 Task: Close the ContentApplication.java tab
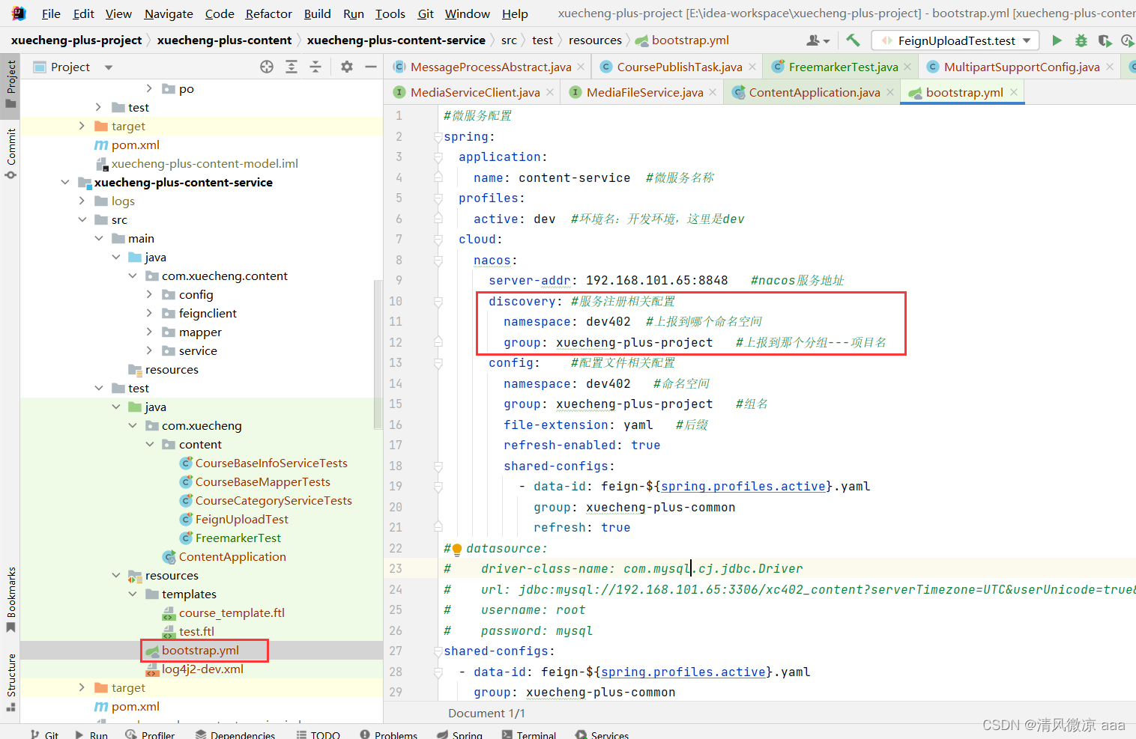tap(889, 92)
